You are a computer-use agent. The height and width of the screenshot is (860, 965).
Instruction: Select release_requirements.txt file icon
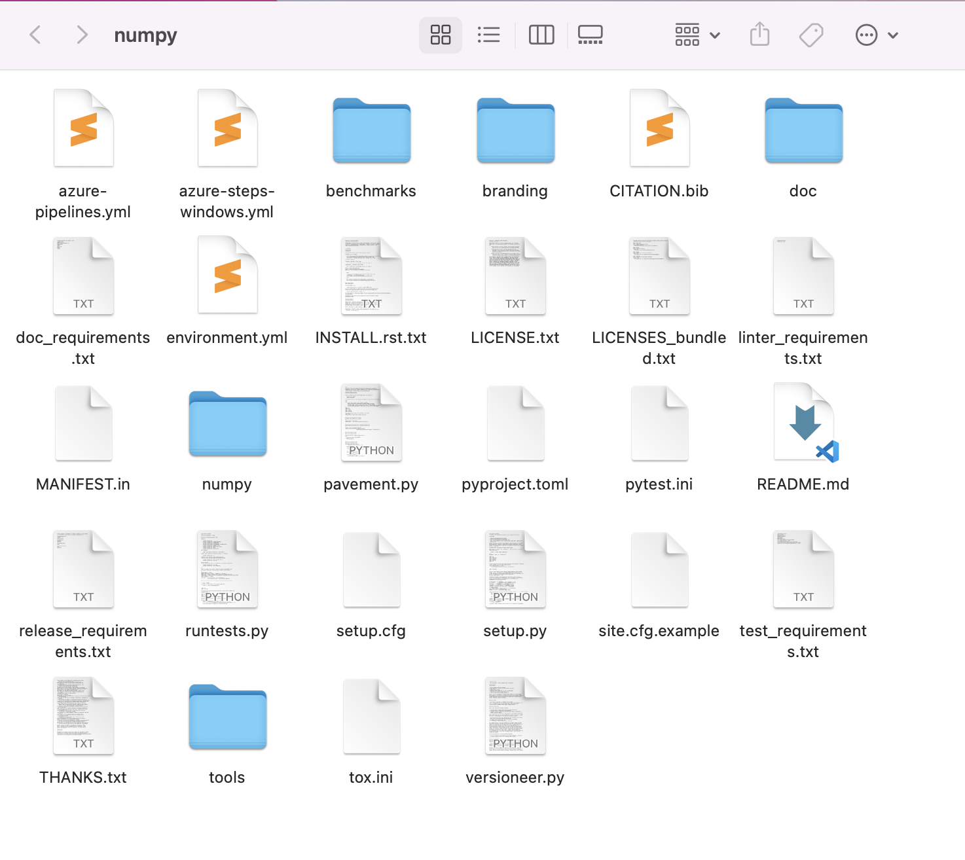point(84,569)
